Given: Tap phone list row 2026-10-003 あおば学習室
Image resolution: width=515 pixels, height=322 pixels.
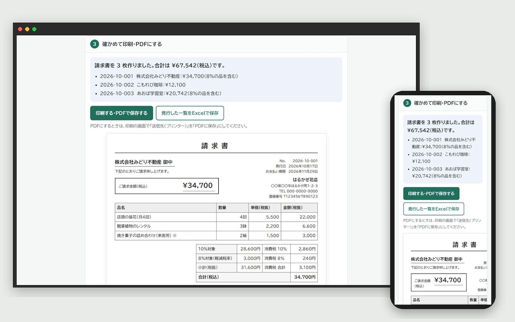Looking at the screenshot, I should click(441, 172).
